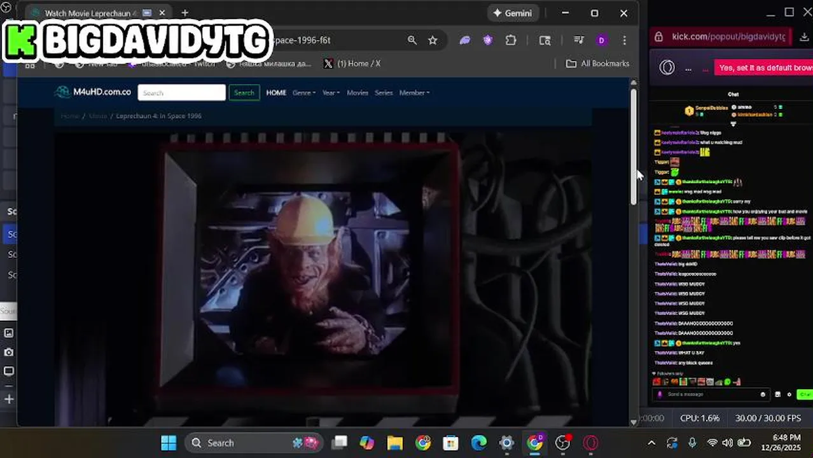Open Microsoft Copilot from the taskbar

367,443
